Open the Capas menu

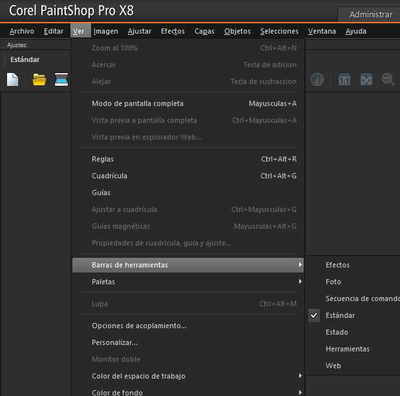[x=204, y=31]
